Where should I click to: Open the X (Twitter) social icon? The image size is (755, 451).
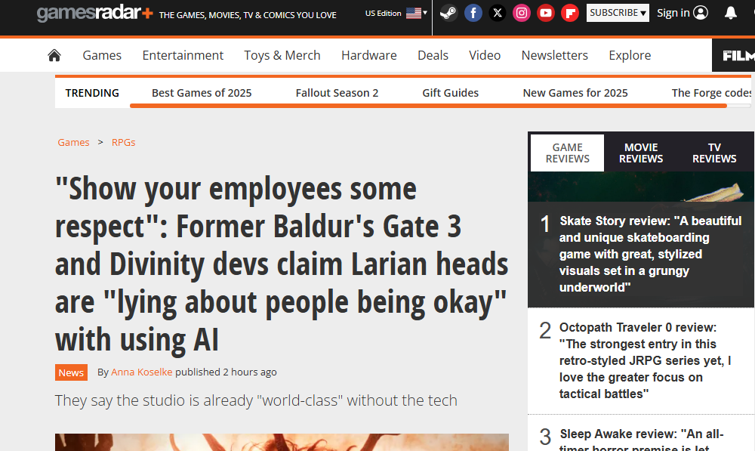pyautogui.click(x=498, y=13)
